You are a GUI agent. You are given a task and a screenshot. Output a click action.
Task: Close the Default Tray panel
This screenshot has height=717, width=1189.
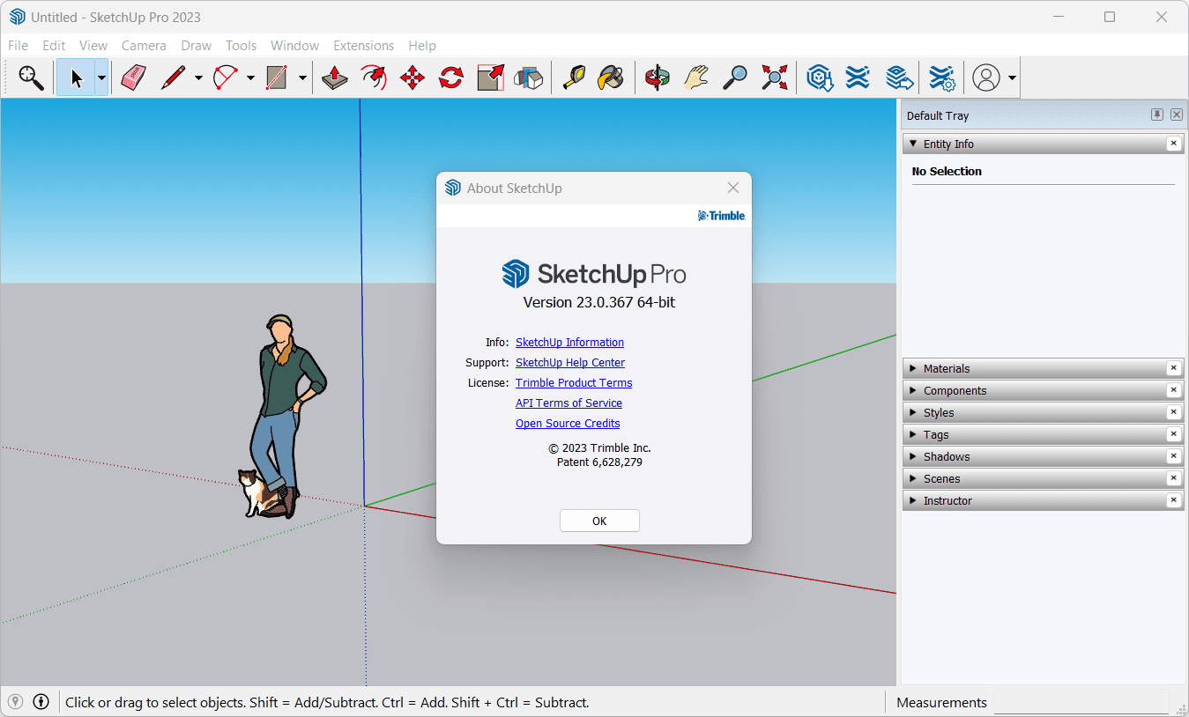tap(1177, 115)
